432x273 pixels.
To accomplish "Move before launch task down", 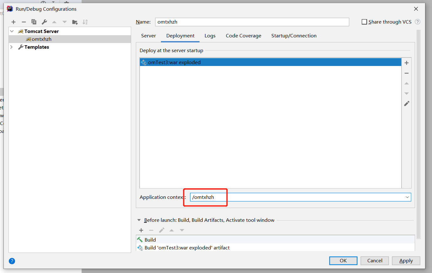I will click(182, 230).
